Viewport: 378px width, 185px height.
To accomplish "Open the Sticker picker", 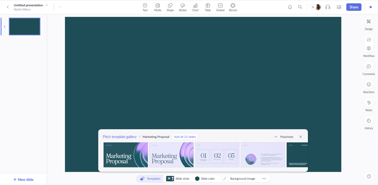I will click(183, 7).
